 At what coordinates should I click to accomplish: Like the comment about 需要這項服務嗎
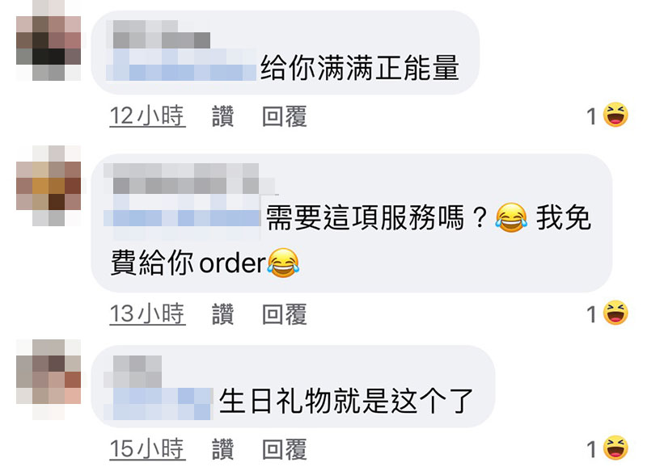click(x=223, y=314)
